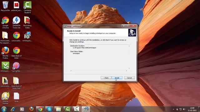Click the destination path C:\Program Files (x86)\mHotspot
Viewport: 200px width, 112px height.
[x=84, y=48]
